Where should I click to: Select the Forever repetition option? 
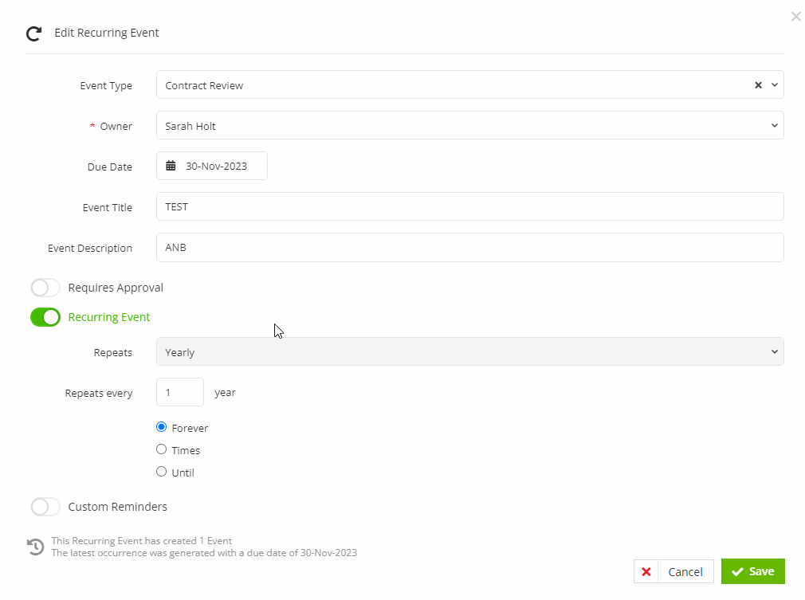click(x=162, y=427)
